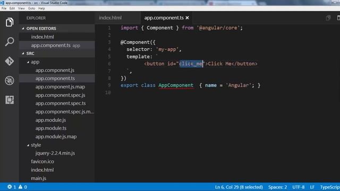The width and height of the screenshot is (340, 191).
Task: Open the Extensions view icon
Action: tap(10, 100)
